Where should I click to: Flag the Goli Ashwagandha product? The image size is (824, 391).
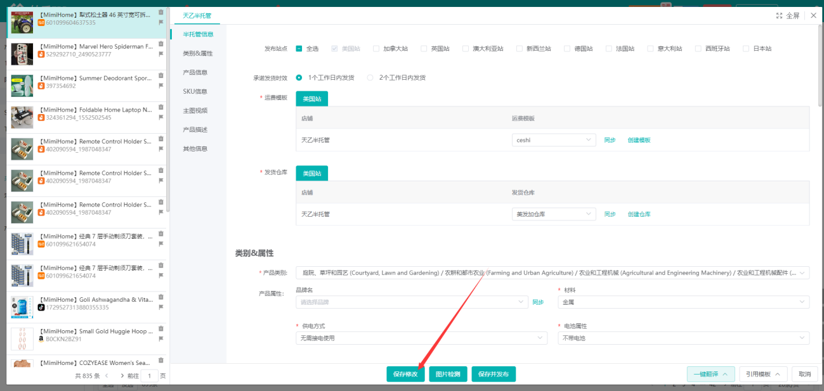(x=160, y=307)
